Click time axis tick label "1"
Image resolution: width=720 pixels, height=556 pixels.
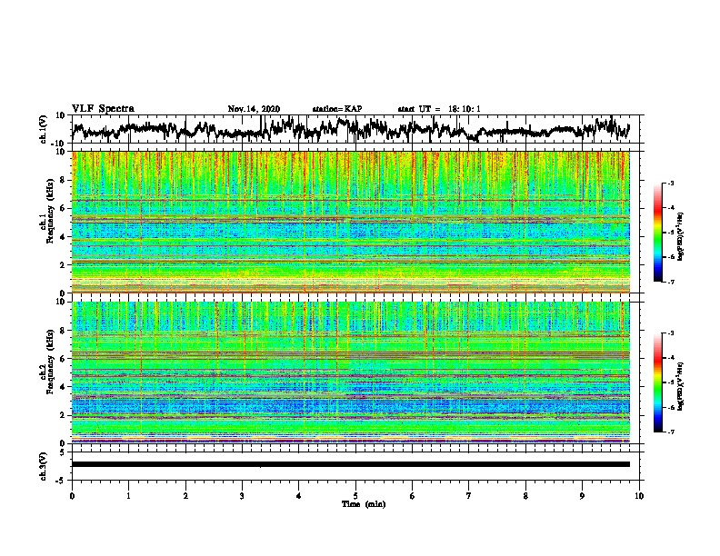pos(128,496)
